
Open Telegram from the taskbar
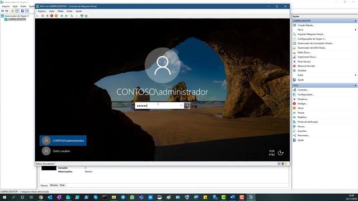123,197
